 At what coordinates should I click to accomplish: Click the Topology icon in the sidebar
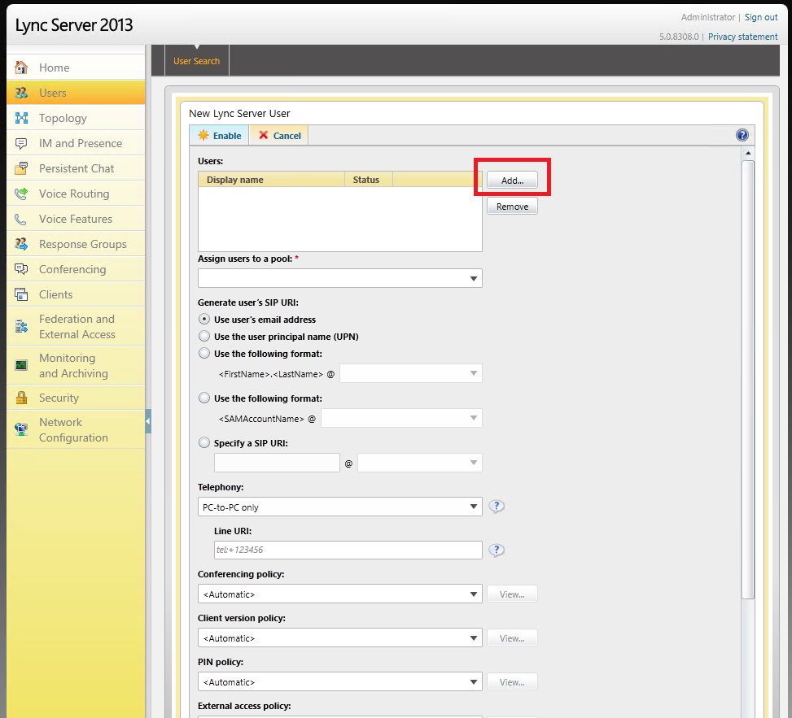click(x=21, y=118)
